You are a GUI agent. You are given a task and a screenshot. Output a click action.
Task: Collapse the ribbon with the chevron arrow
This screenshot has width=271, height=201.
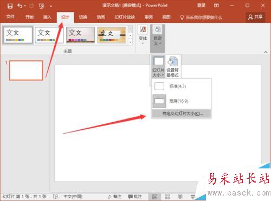point(266,52)
